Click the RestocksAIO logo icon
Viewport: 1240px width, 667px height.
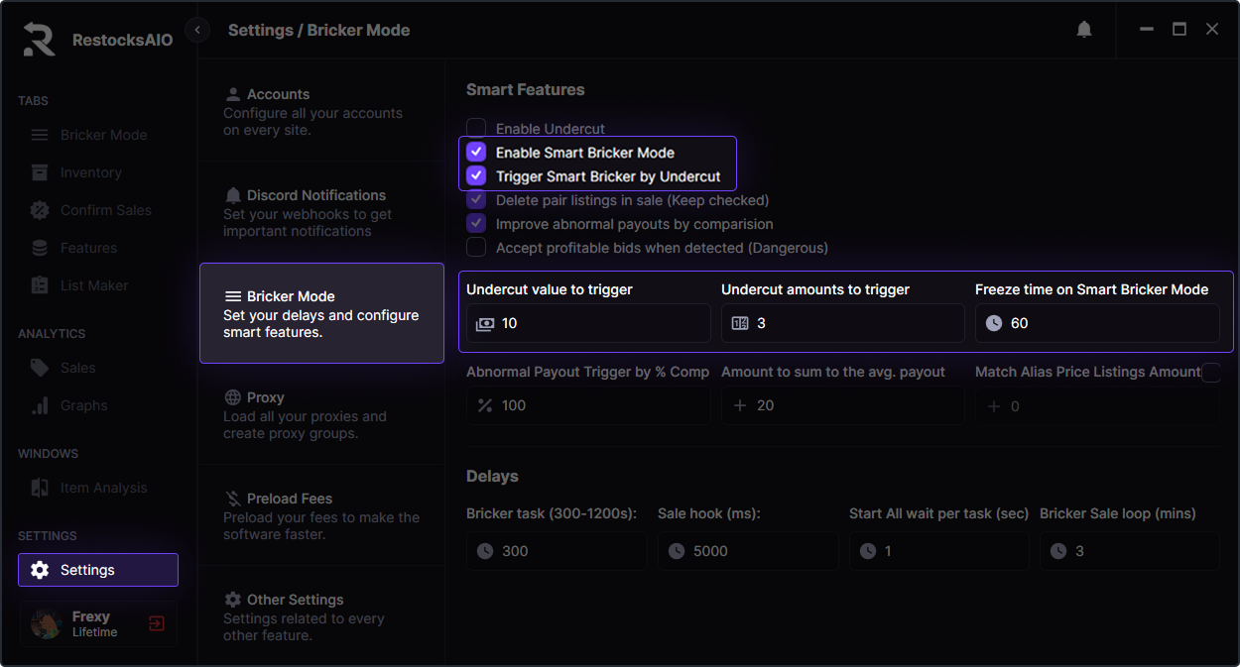pyautogui.click(x=40, y=40)
